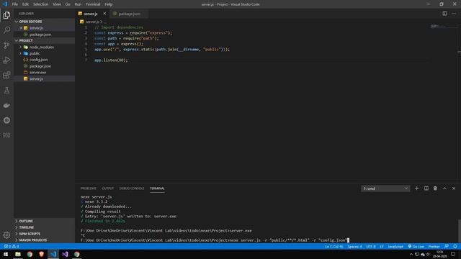Click the Ln 7, Col 16 status entry

(x=334, y=246)
